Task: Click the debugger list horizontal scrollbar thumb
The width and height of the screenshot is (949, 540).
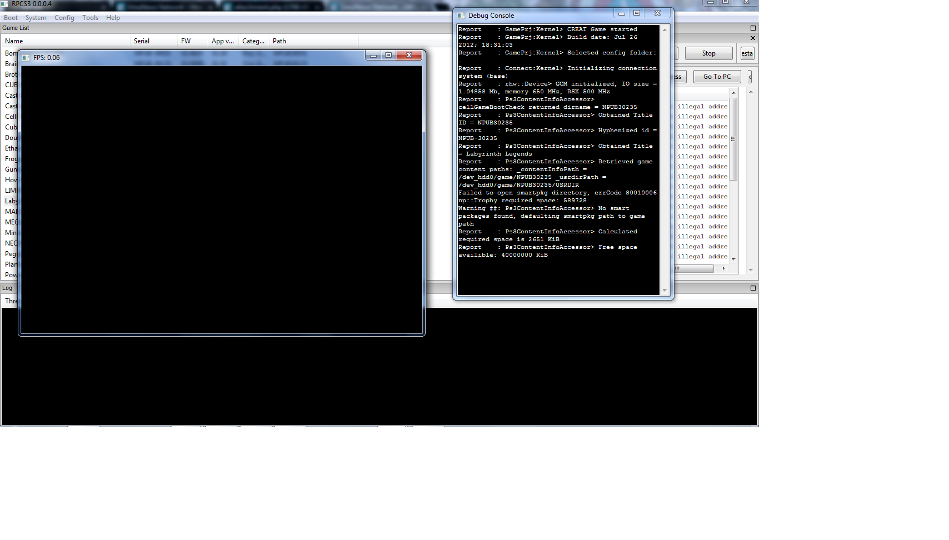Action: pos(695,268)
